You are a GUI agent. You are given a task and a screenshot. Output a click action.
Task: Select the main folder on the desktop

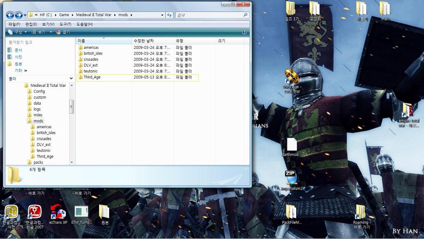tap(385, 11)
